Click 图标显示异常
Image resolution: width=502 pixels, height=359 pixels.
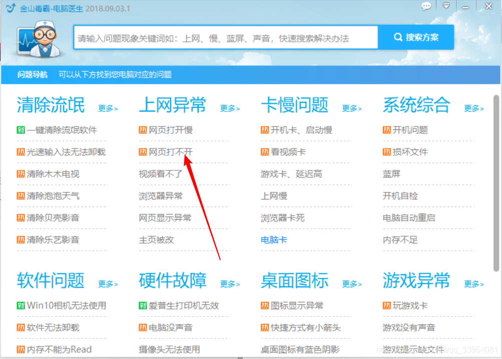(297, 306)
